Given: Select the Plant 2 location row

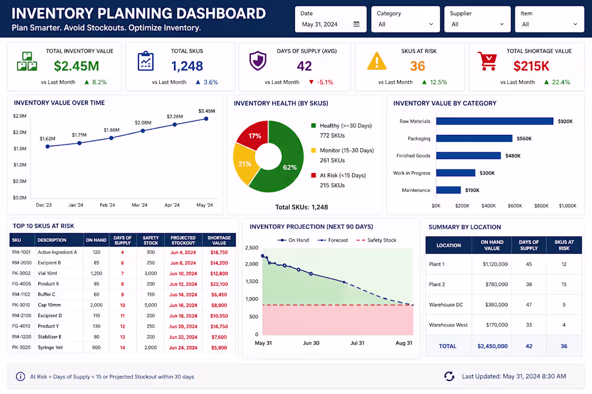Looking at the screenshot, I should click(x=504, y=284).
